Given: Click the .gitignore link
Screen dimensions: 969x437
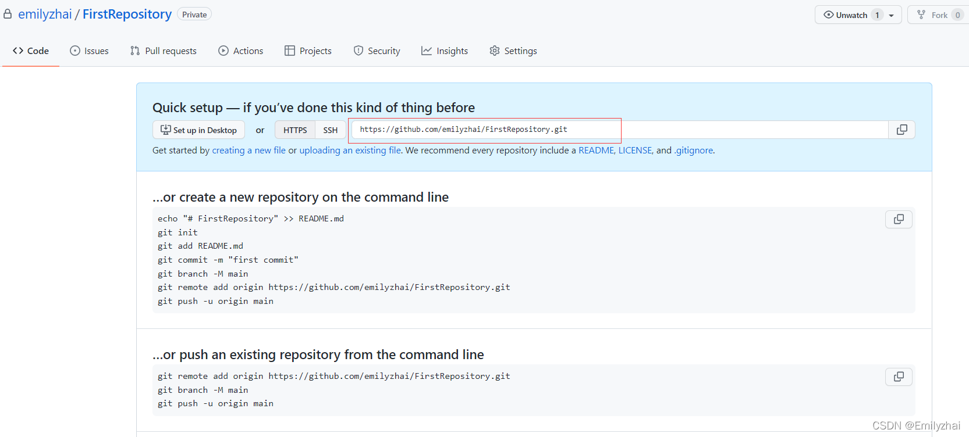Looking at the screenshot, I should [694, 150].
